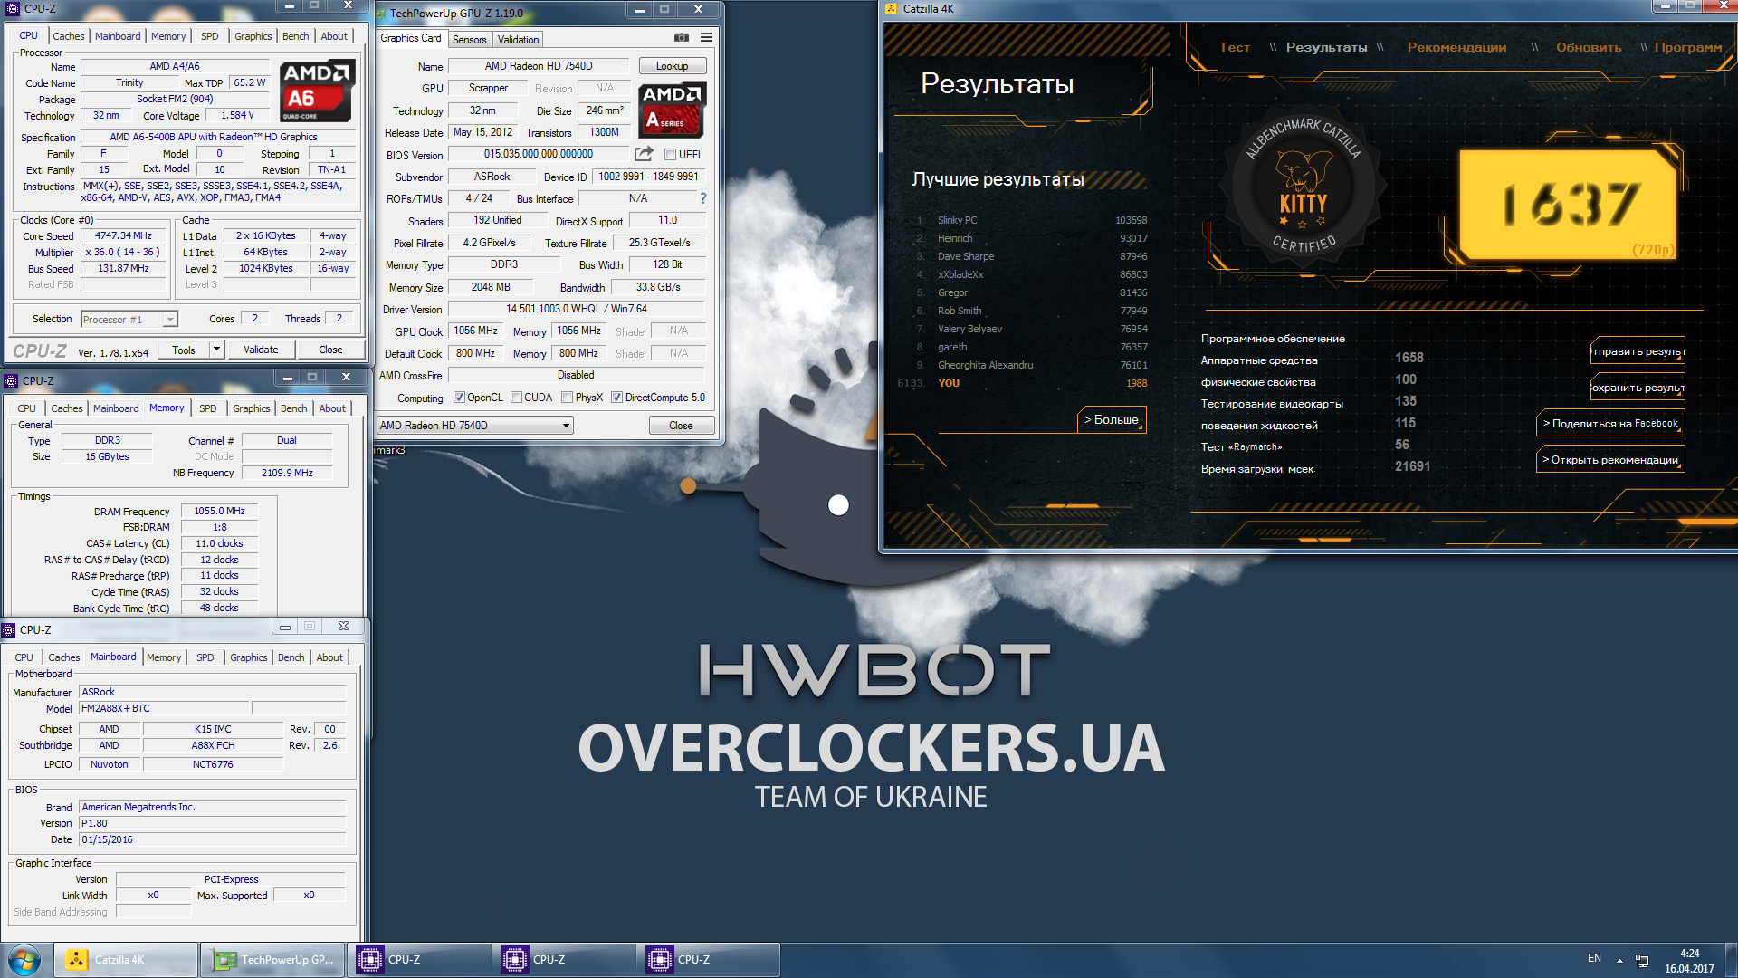The width and height of the screenshot is (1738, 978).
Task: Click the TechPowerUp GPU-Z taskbar icon
Action: coord(273,960)
